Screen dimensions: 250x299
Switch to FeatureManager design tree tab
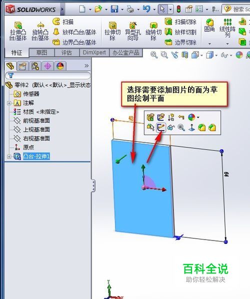(x=10, y=66)
